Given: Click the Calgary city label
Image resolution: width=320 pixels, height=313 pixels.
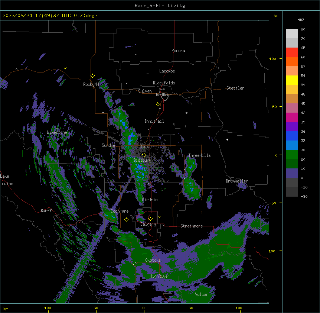Looking at the screenshot, I should (148, 224).
